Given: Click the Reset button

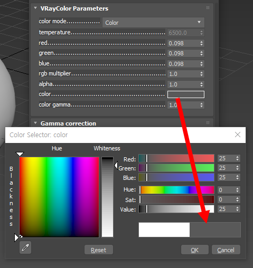Looking at the screenshot, I should tap(99, 250).
